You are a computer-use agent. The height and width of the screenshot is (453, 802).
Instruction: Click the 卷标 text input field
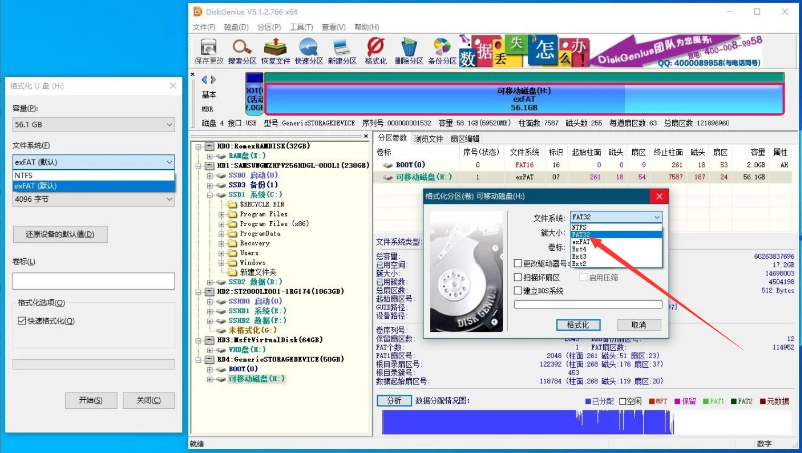pyautogui.click(x=93, y=281)
